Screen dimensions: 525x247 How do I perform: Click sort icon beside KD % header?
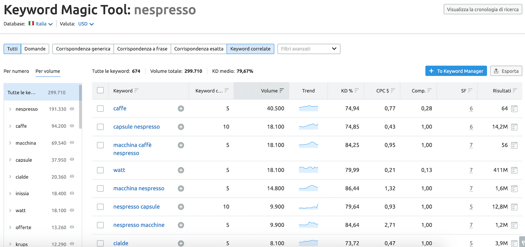(357, 91)
